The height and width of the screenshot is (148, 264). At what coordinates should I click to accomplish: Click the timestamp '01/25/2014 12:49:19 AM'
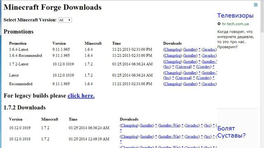point(89,139)
